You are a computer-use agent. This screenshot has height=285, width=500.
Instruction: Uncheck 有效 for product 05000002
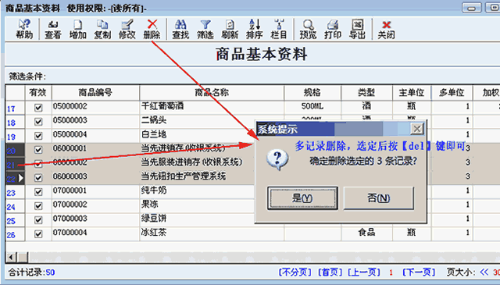click(38, 108)
